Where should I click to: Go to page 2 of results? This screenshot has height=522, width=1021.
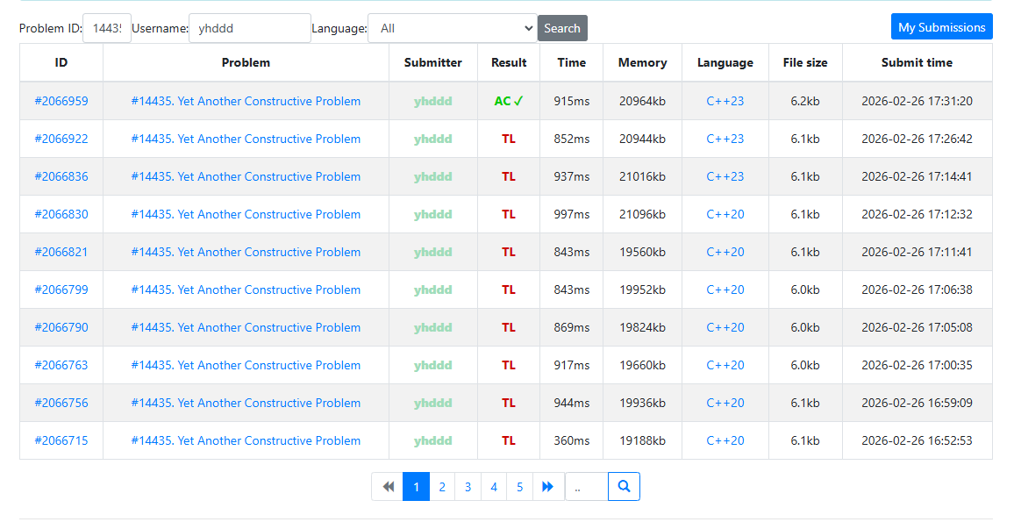pyautogui.click(x=442, y=486)
